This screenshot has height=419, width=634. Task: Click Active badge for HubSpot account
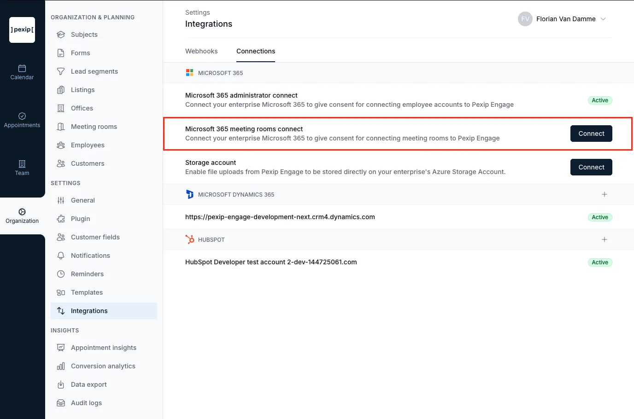tap(600, 262)
